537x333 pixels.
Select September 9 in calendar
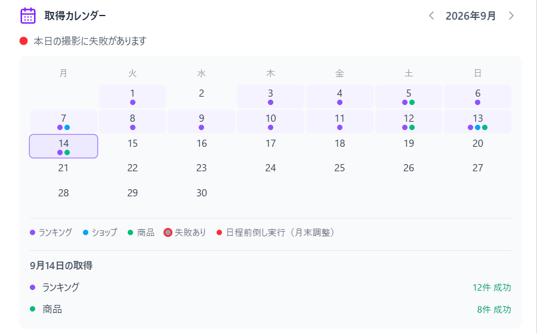click(202, 122)
